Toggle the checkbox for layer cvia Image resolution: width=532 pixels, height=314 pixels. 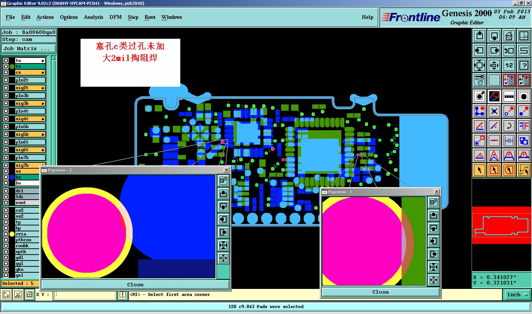click(x=6, y=234)
